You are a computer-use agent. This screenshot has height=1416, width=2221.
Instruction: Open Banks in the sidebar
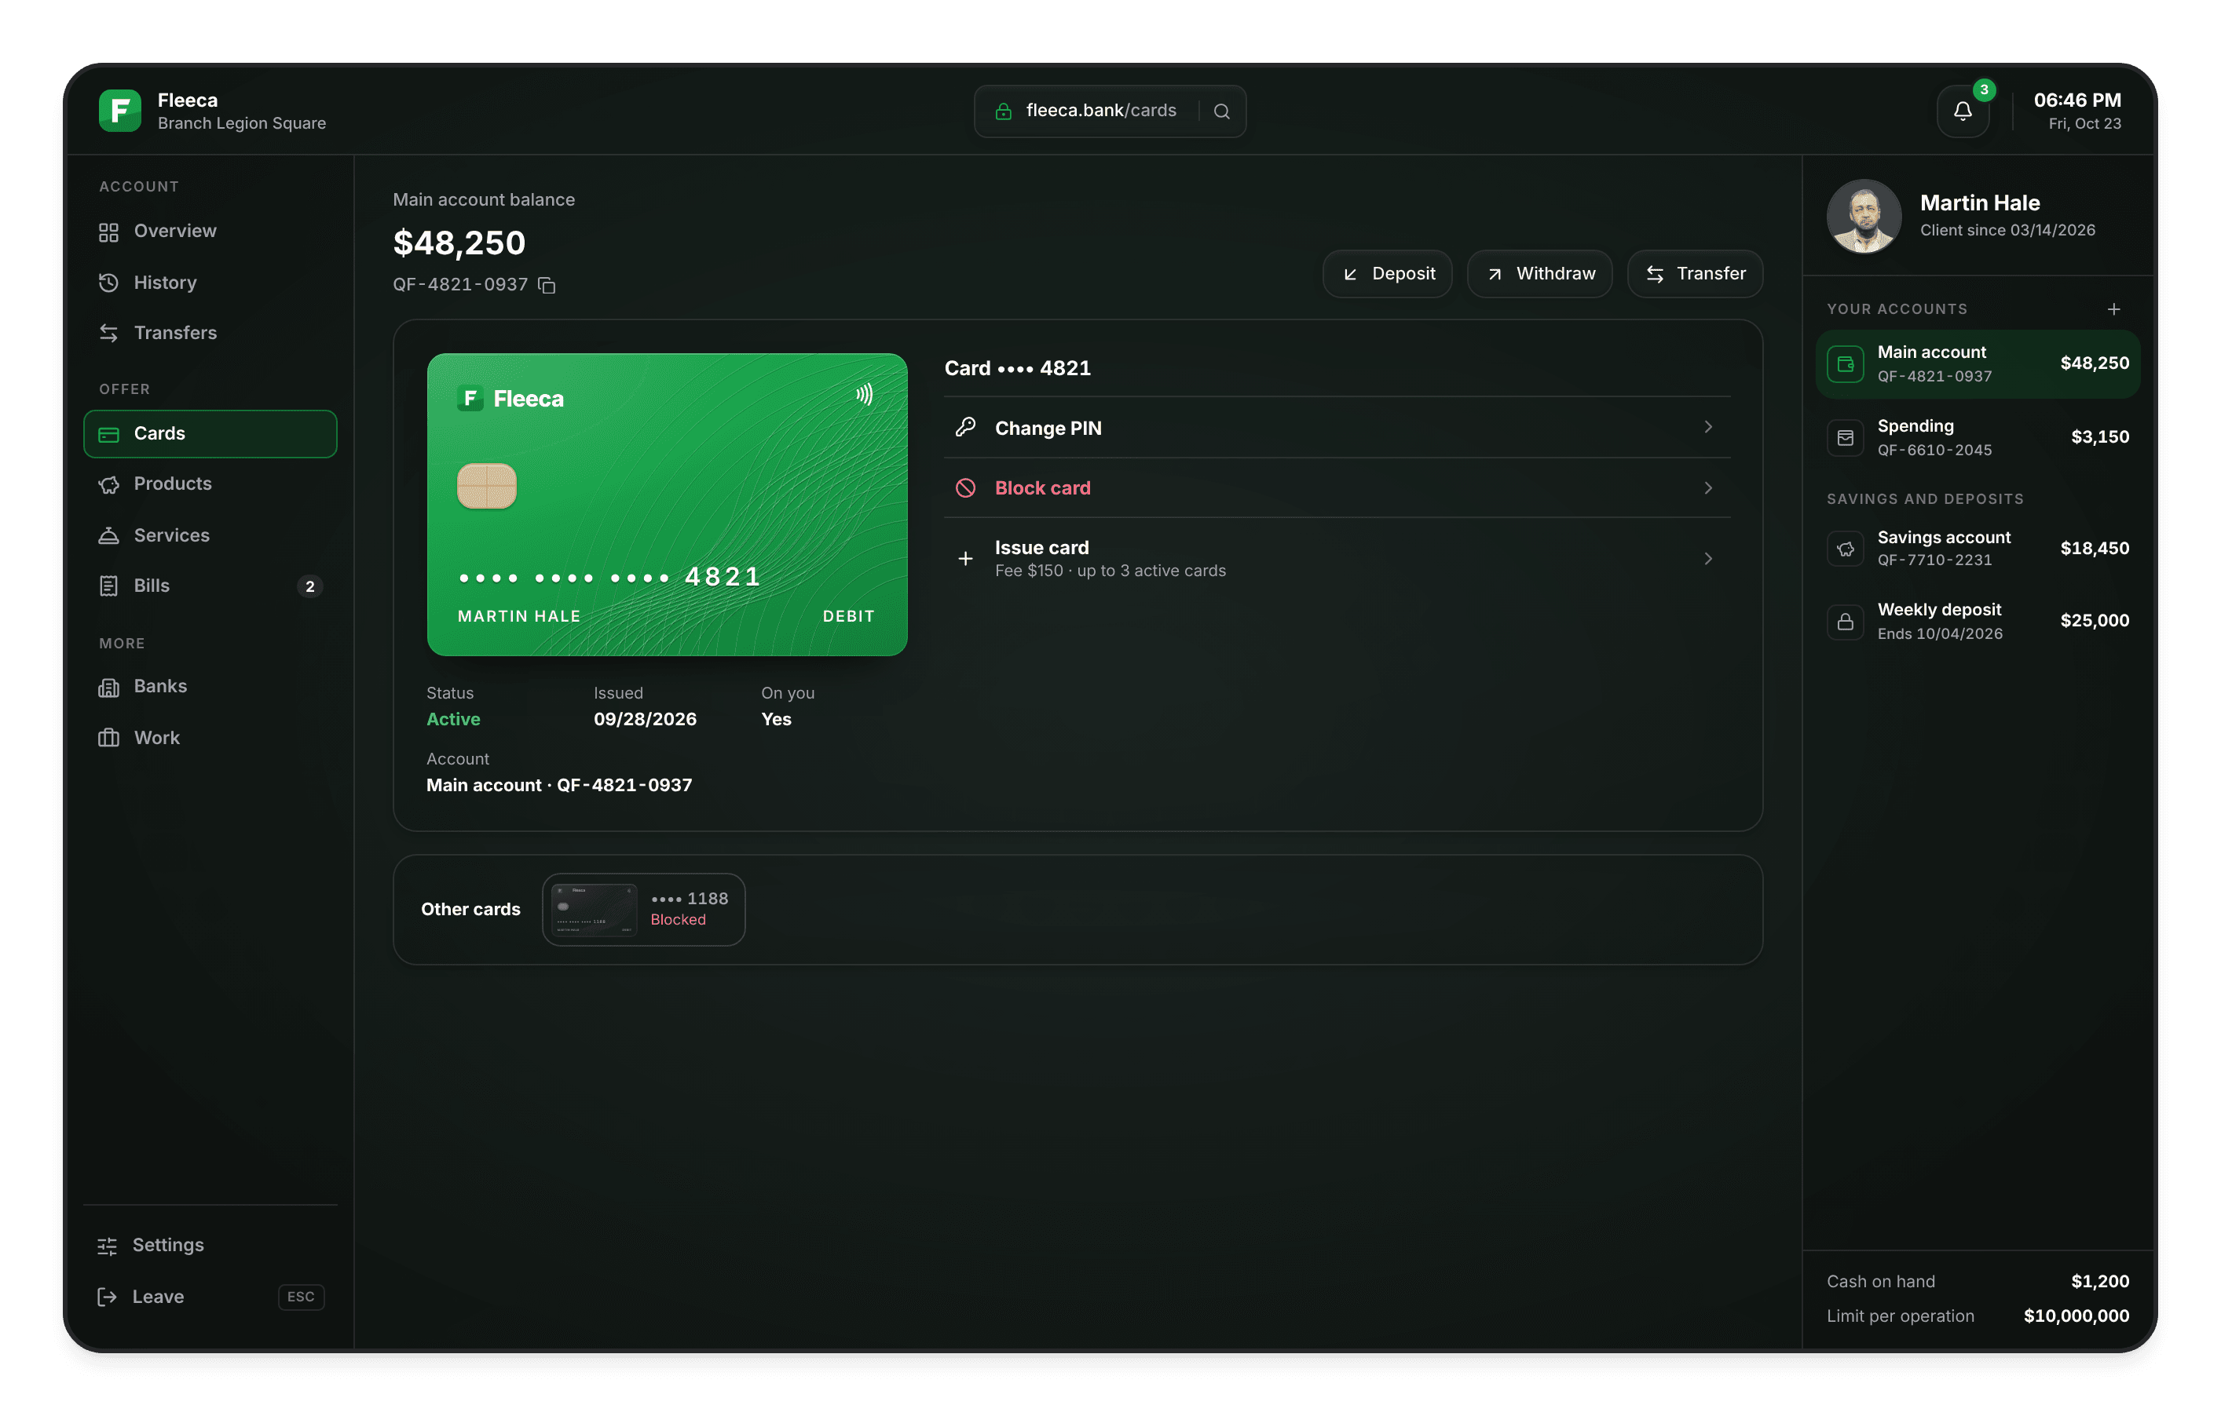tap(210, 686)
